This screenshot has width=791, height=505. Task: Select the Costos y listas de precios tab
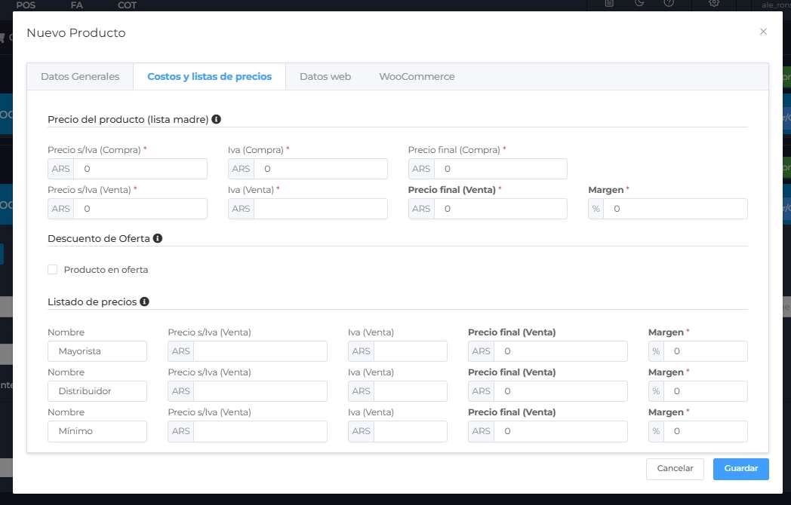click(x=209, y=77)
